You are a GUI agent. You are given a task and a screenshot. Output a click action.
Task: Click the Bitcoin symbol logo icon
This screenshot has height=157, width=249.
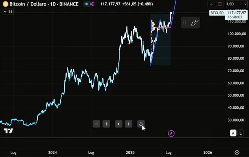tap(5, 4)
